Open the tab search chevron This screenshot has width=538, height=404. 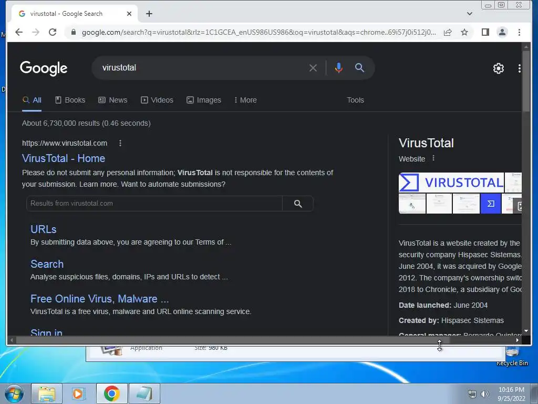click(469, 14)
